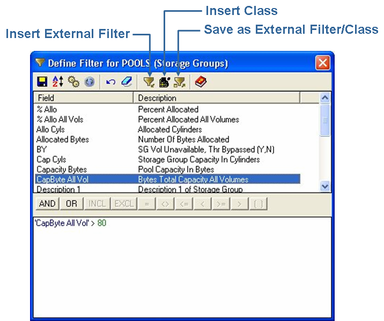Screen dimensions: 384x321
Task: Click the blue refresh globe icon
Action: [90, 81]
